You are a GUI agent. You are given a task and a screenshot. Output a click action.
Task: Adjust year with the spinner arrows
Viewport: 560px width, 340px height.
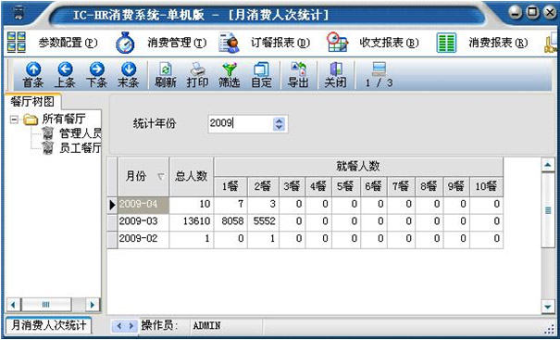click(280, 124)
